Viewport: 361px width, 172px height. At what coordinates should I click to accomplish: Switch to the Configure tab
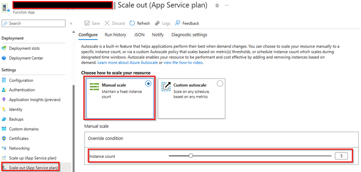[88, 35]
